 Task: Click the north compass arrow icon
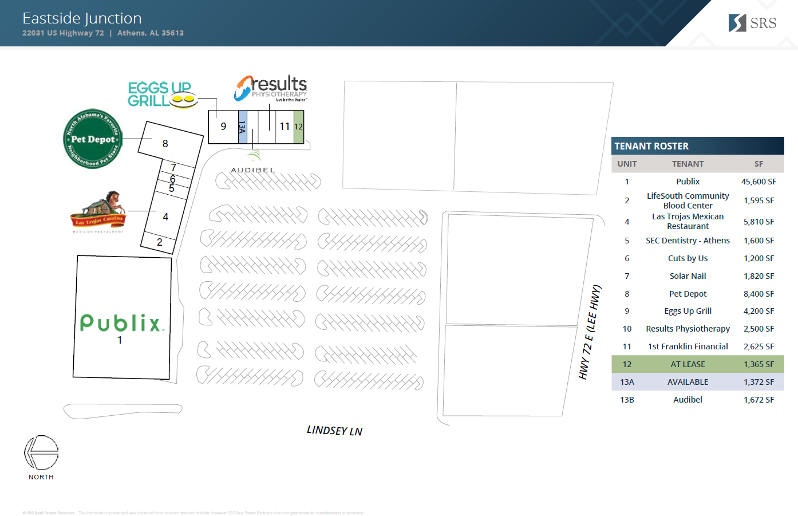point(41,452)
